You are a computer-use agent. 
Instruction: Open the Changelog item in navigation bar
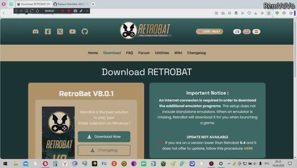pos(196,53)
